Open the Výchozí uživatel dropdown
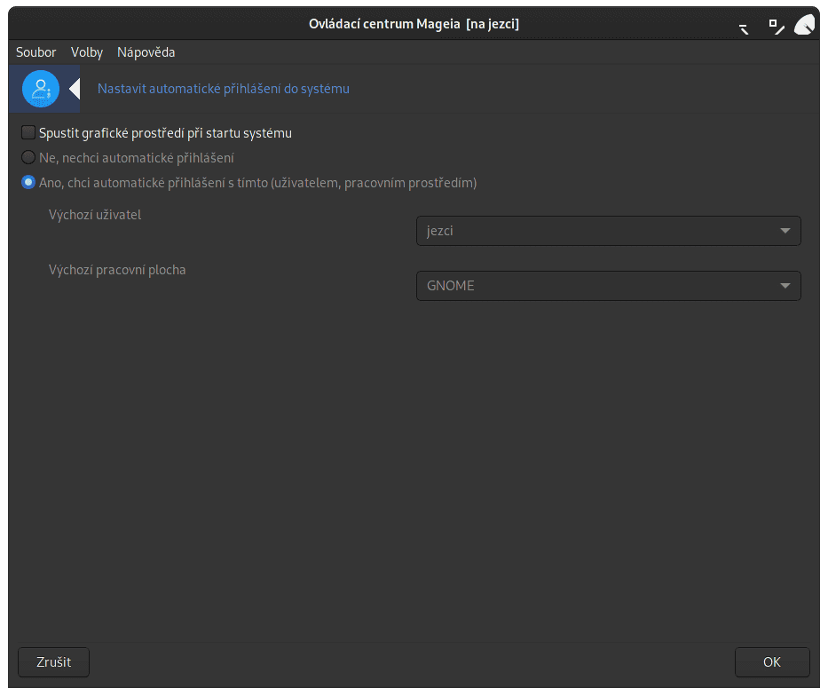 [x=608, y=230]
